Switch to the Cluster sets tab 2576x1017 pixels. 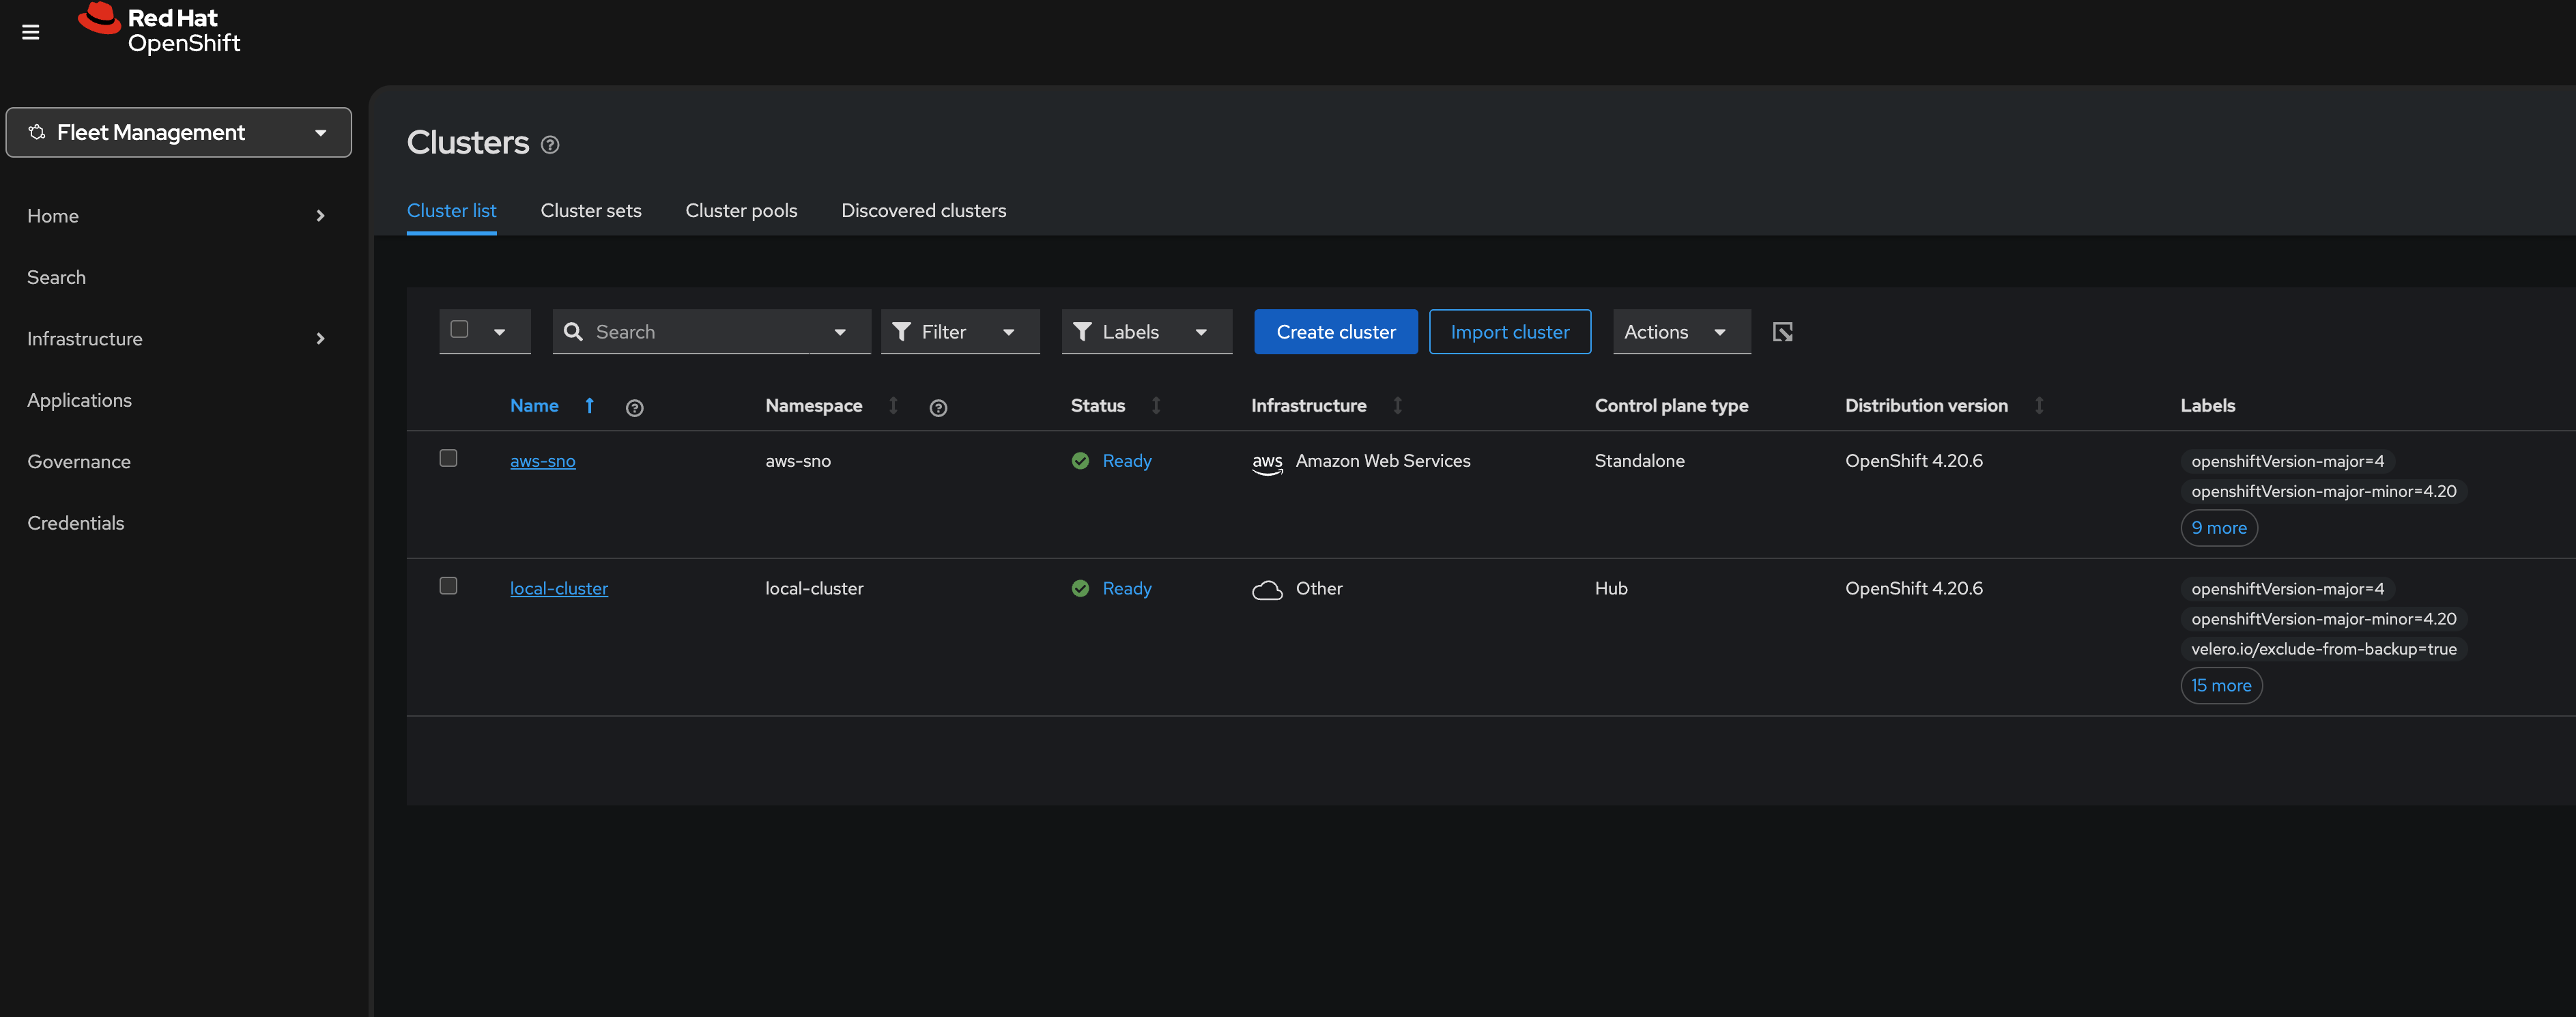pos(590,210)
